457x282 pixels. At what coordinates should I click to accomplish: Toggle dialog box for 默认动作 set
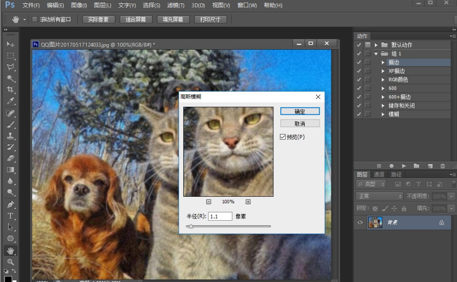368,45
